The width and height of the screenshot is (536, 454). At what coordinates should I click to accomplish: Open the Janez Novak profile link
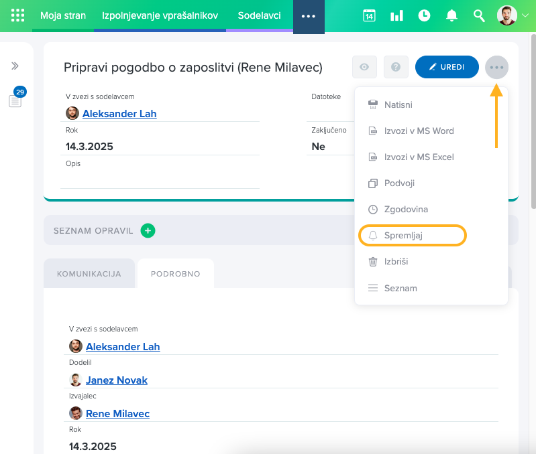coord(116,380)
